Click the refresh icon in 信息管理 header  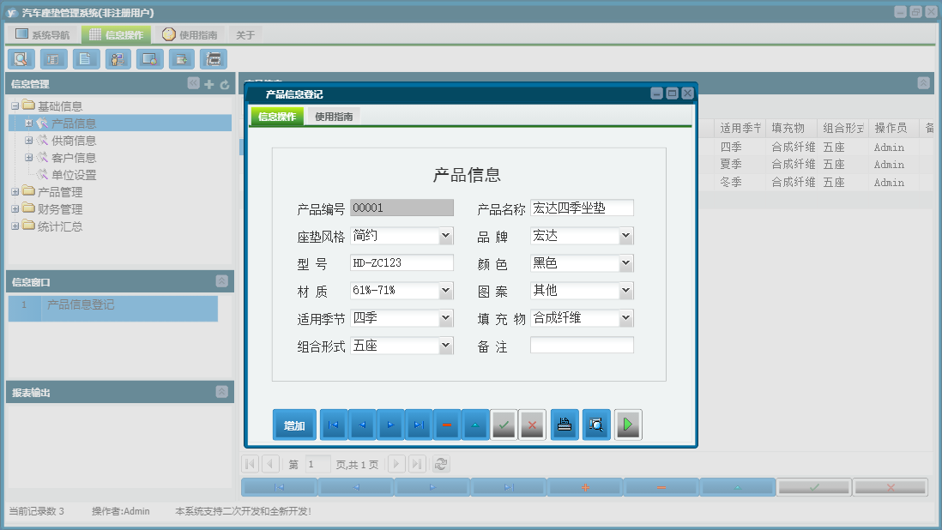[x=225, y=84]
